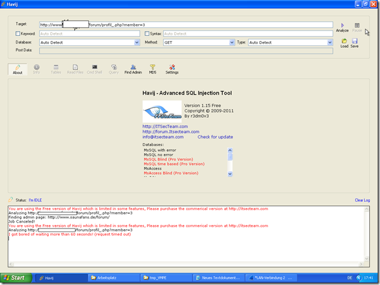Click the 'Job Canceled!' log line
The height and width of the screenshot is (285, 380).
(x=22, y=221)
